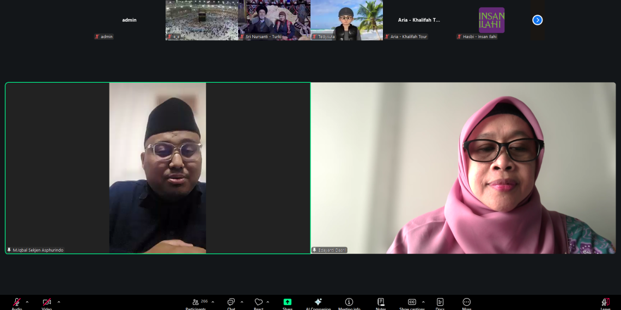The height and width of the screenshot is (310, 621).
Task: Turn on the camera with the Video button
Action: tap(47, 302)
